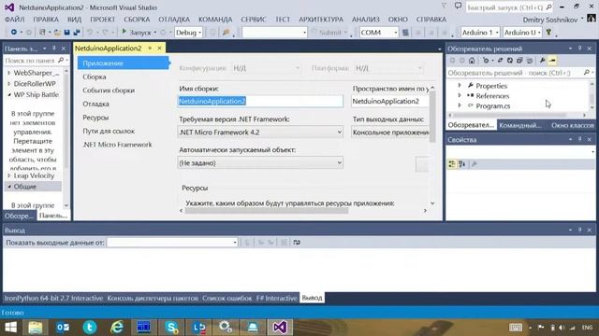Expand the Program.cs node

click(x=460, y=105)
